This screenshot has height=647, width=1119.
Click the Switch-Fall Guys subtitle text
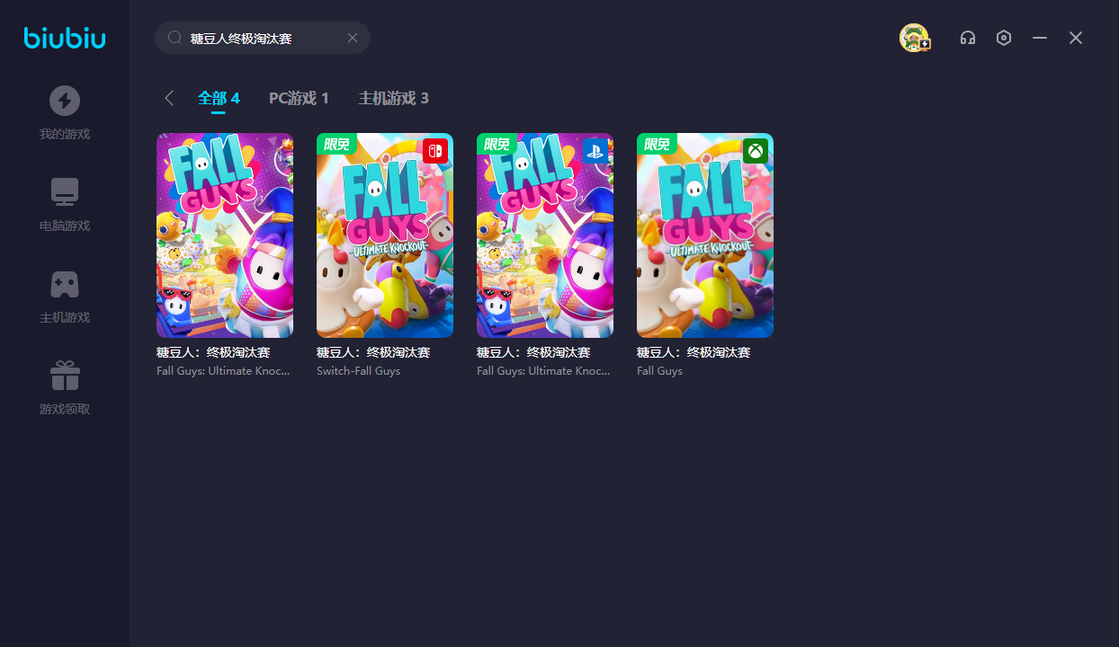[358, 371]
